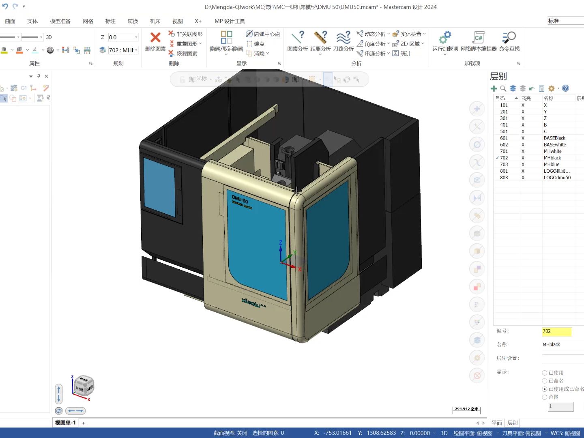Click Non-associative Geometry (非关联图形)
584x438 pixels.
(x=185, y=34)
